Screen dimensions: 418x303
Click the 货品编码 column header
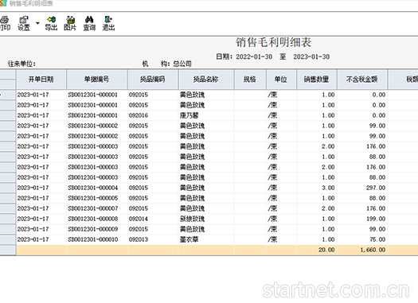pyautogui.click(x=153, y=79)
